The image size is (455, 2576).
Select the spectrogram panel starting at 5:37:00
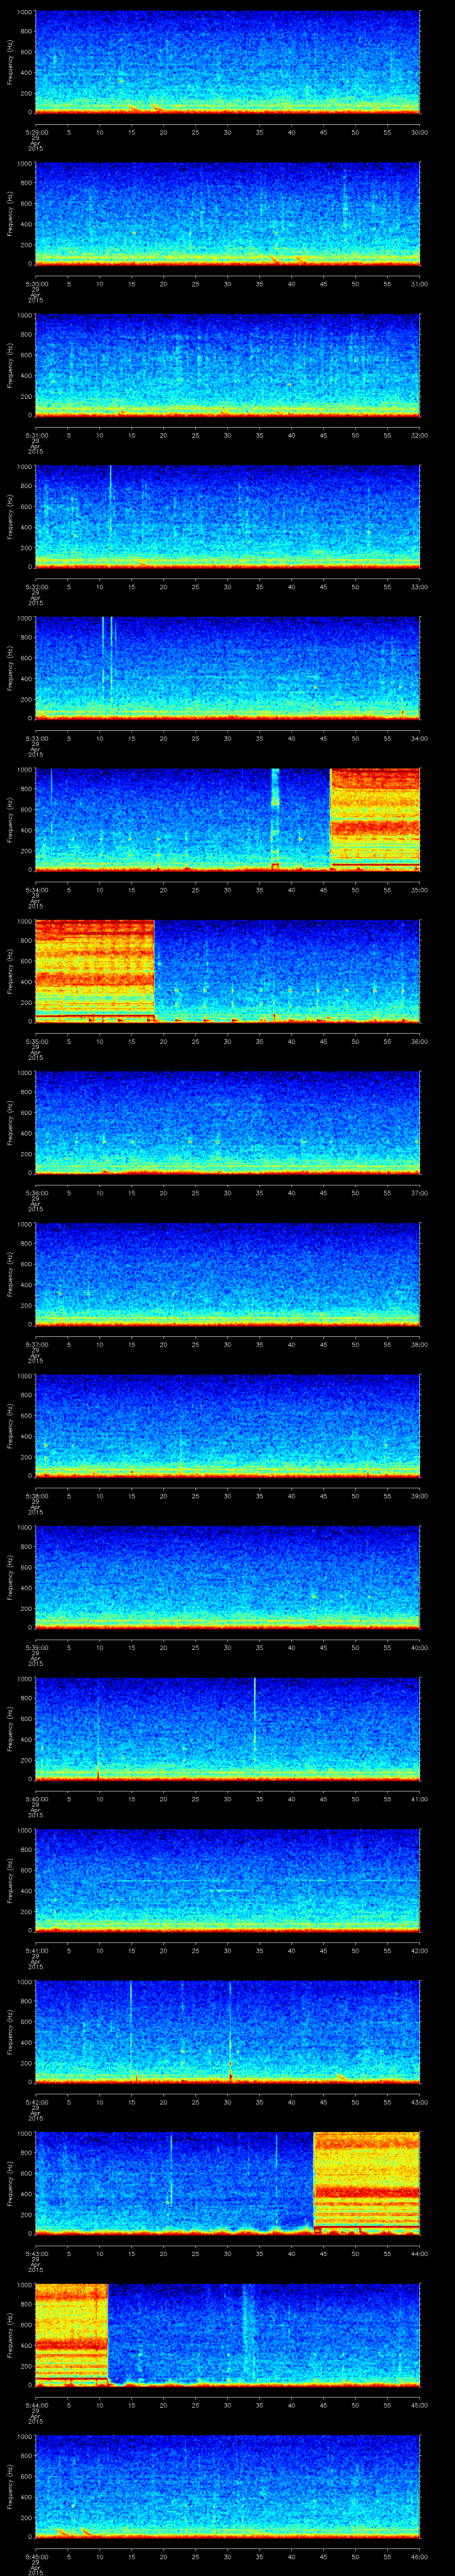coord(227,1274)
